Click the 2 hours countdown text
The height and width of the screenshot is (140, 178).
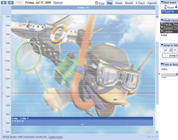point(169,7)
